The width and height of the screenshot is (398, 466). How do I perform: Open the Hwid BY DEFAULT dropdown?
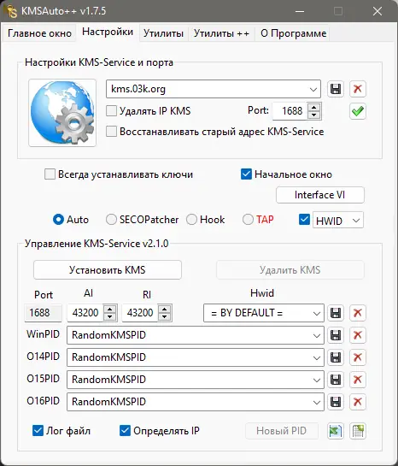[x=316, y=313]
